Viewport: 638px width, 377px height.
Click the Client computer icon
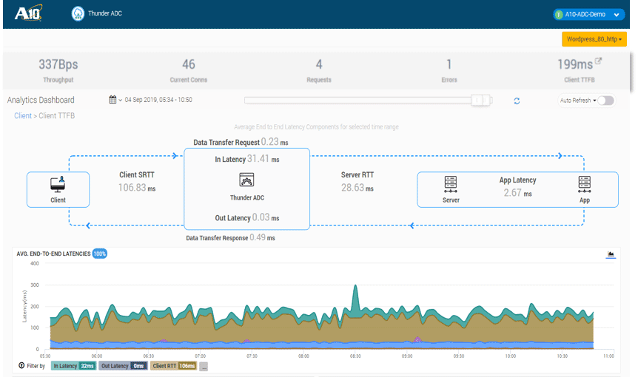(x=58, y=185)
